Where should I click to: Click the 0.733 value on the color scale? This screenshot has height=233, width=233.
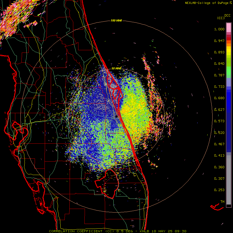[219, 87]
